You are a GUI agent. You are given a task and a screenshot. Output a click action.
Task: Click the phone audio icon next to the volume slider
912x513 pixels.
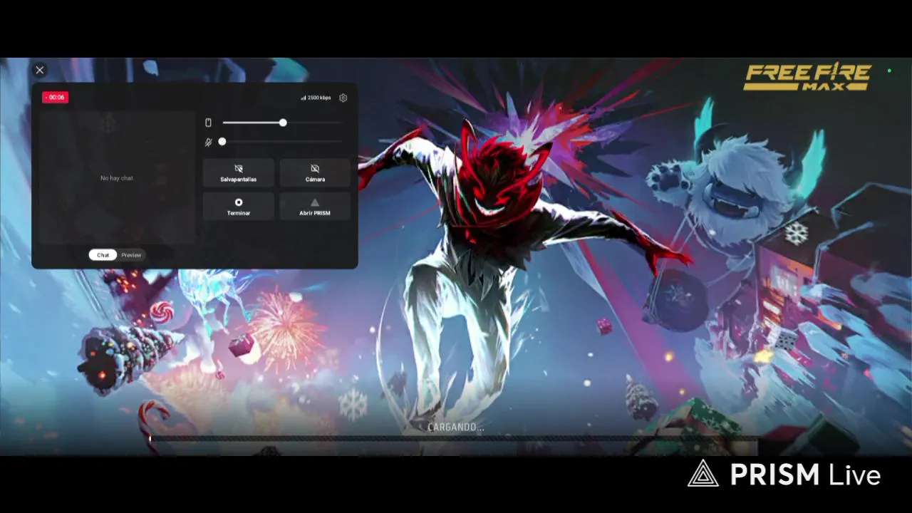209,123
